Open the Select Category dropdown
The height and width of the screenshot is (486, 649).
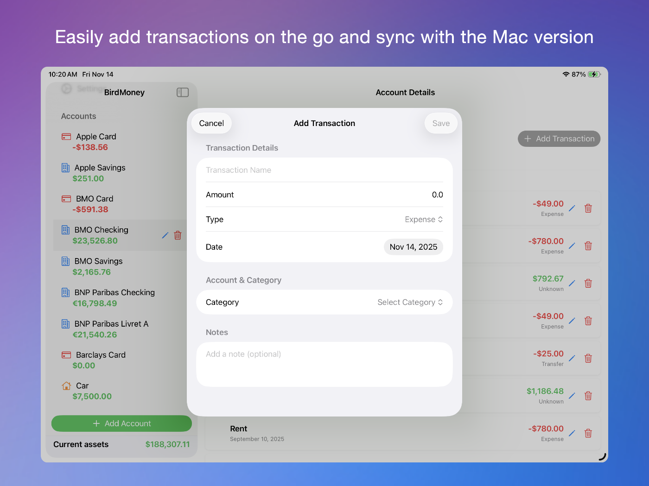(x=410, y=303)
